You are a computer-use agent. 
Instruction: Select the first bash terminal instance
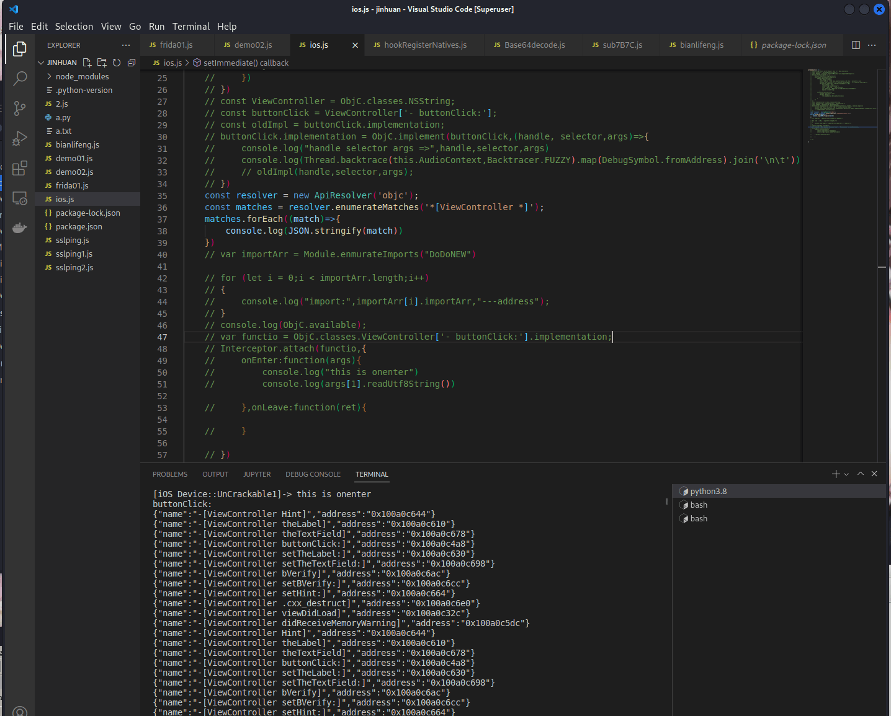click(779, 505)
